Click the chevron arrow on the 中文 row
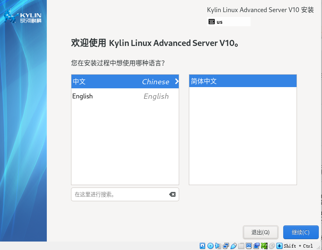The image size is (322, 250). click(x=177, y=81)
